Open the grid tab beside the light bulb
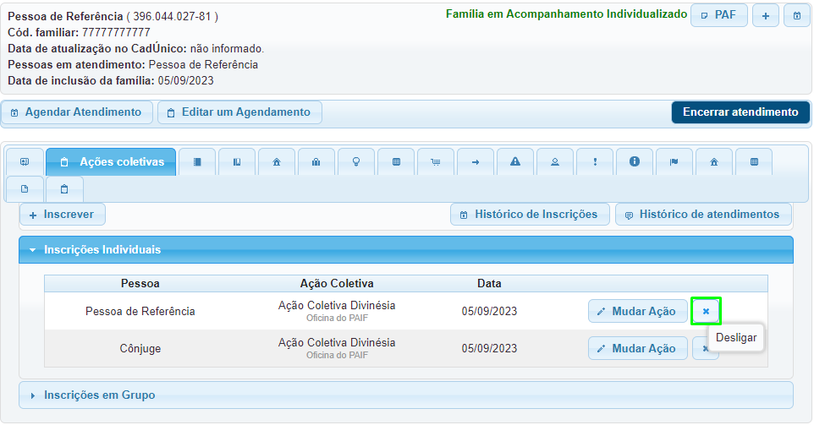 (x=396, y=162)
